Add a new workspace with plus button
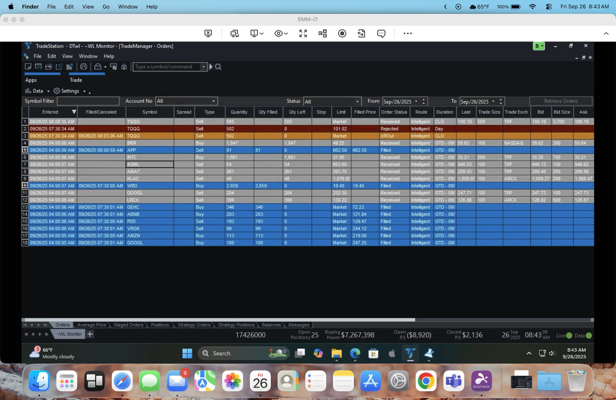This screenshot has width=616, height=400. 90,334
